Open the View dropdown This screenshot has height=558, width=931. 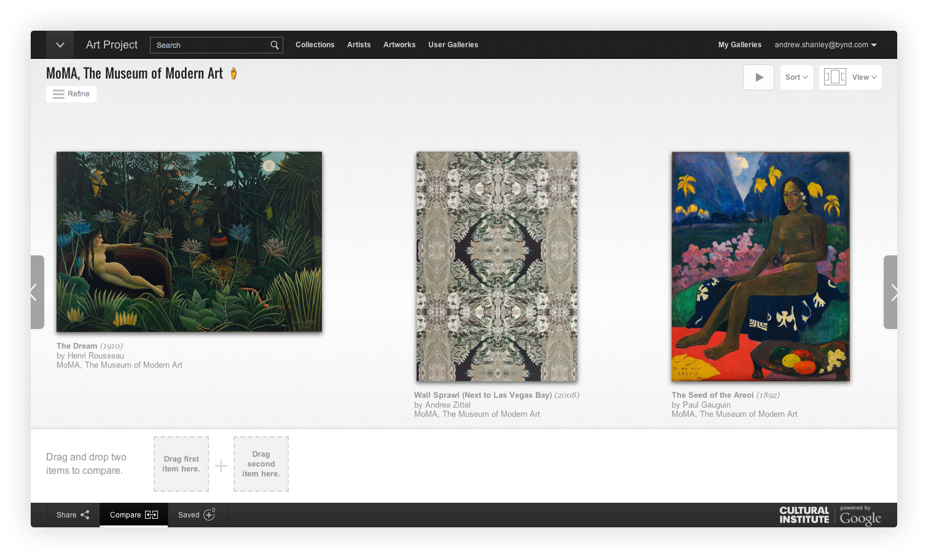[x=850, y=77]
